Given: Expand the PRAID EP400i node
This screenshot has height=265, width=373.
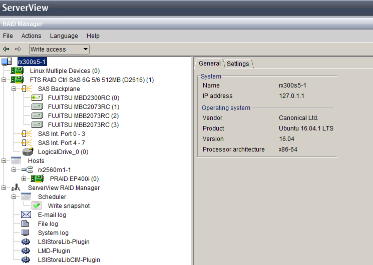Looking at the screenshot, I should click(x=24, y=178).
